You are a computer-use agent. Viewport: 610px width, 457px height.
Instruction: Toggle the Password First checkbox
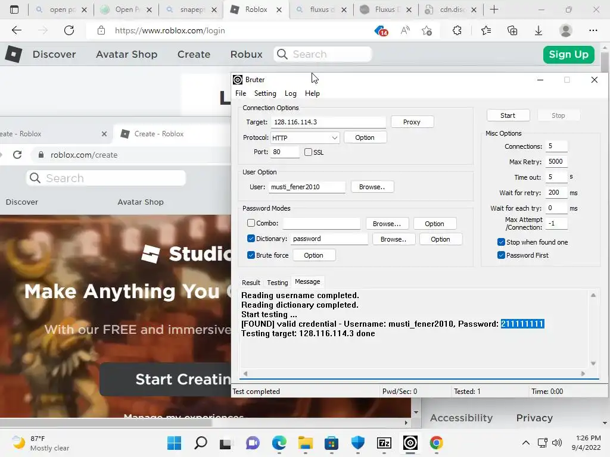click(x=501, y=255)
